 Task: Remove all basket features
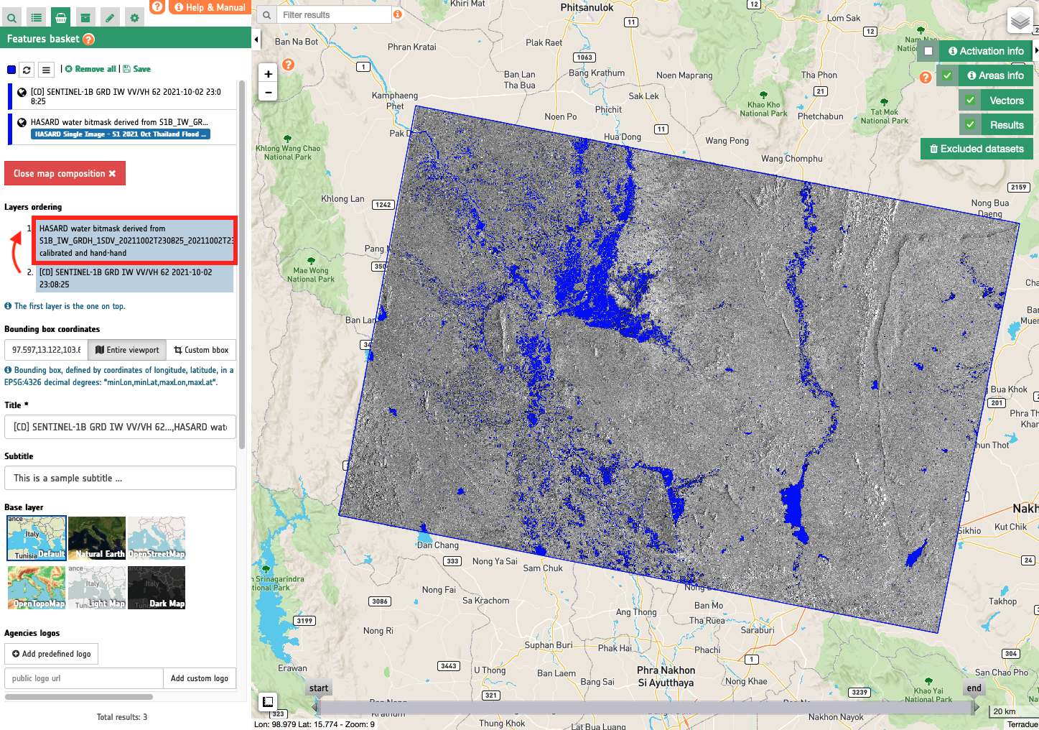pyautogui.click(x=90, y=69)
